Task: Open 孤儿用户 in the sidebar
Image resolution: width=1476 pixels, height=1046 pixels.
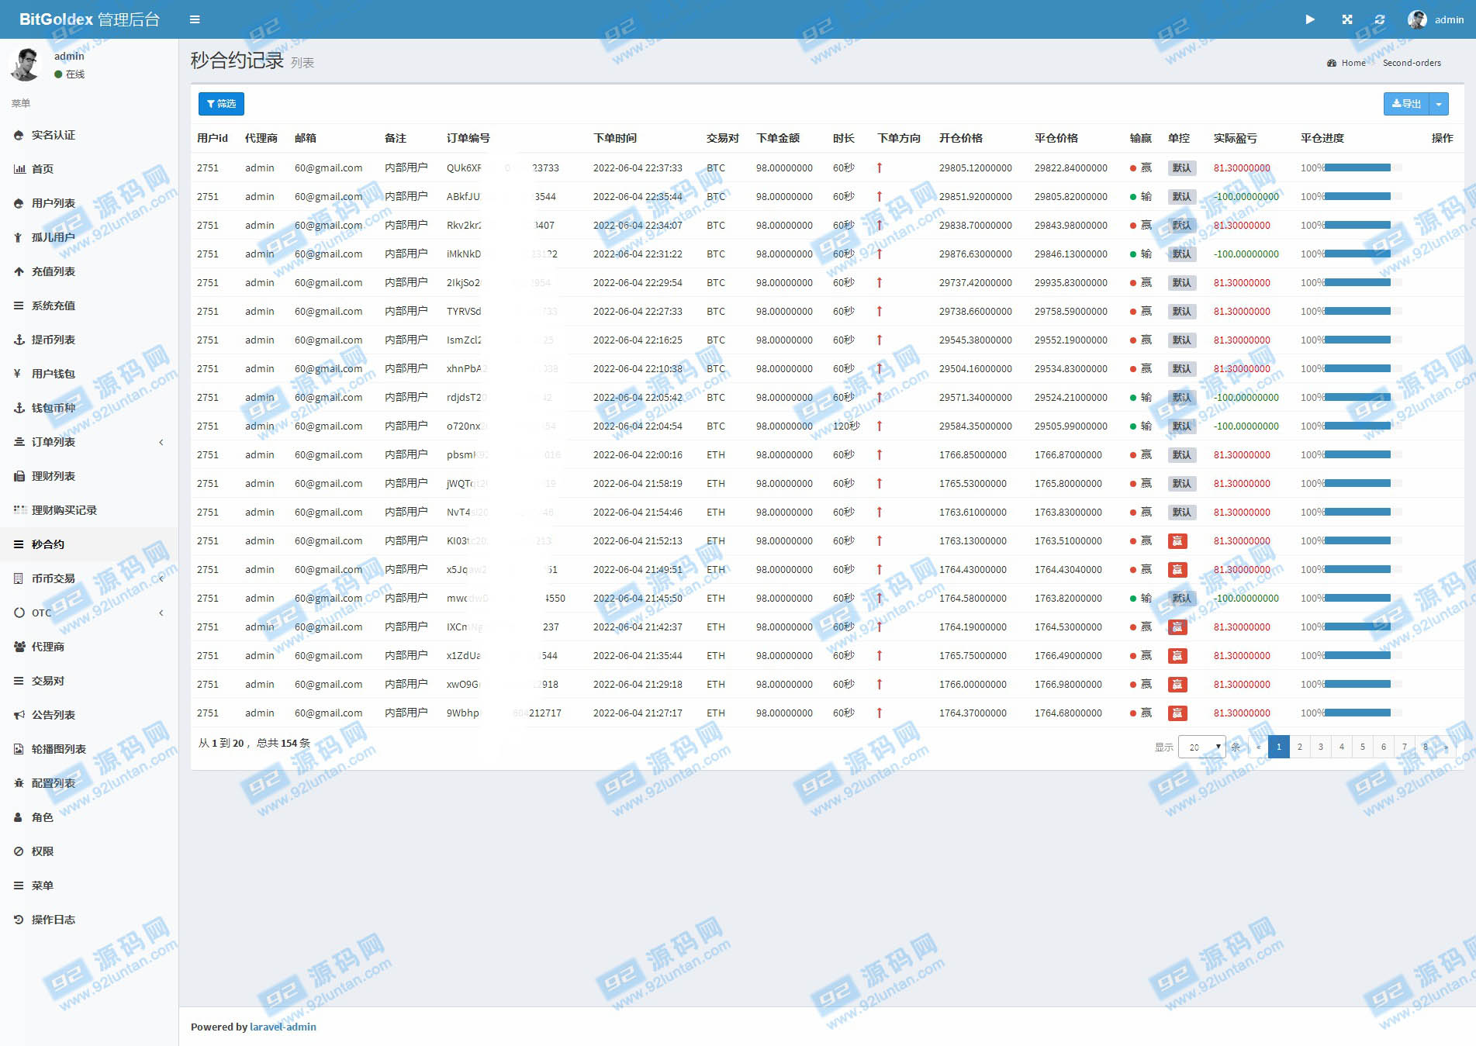Action: point(89,237)
